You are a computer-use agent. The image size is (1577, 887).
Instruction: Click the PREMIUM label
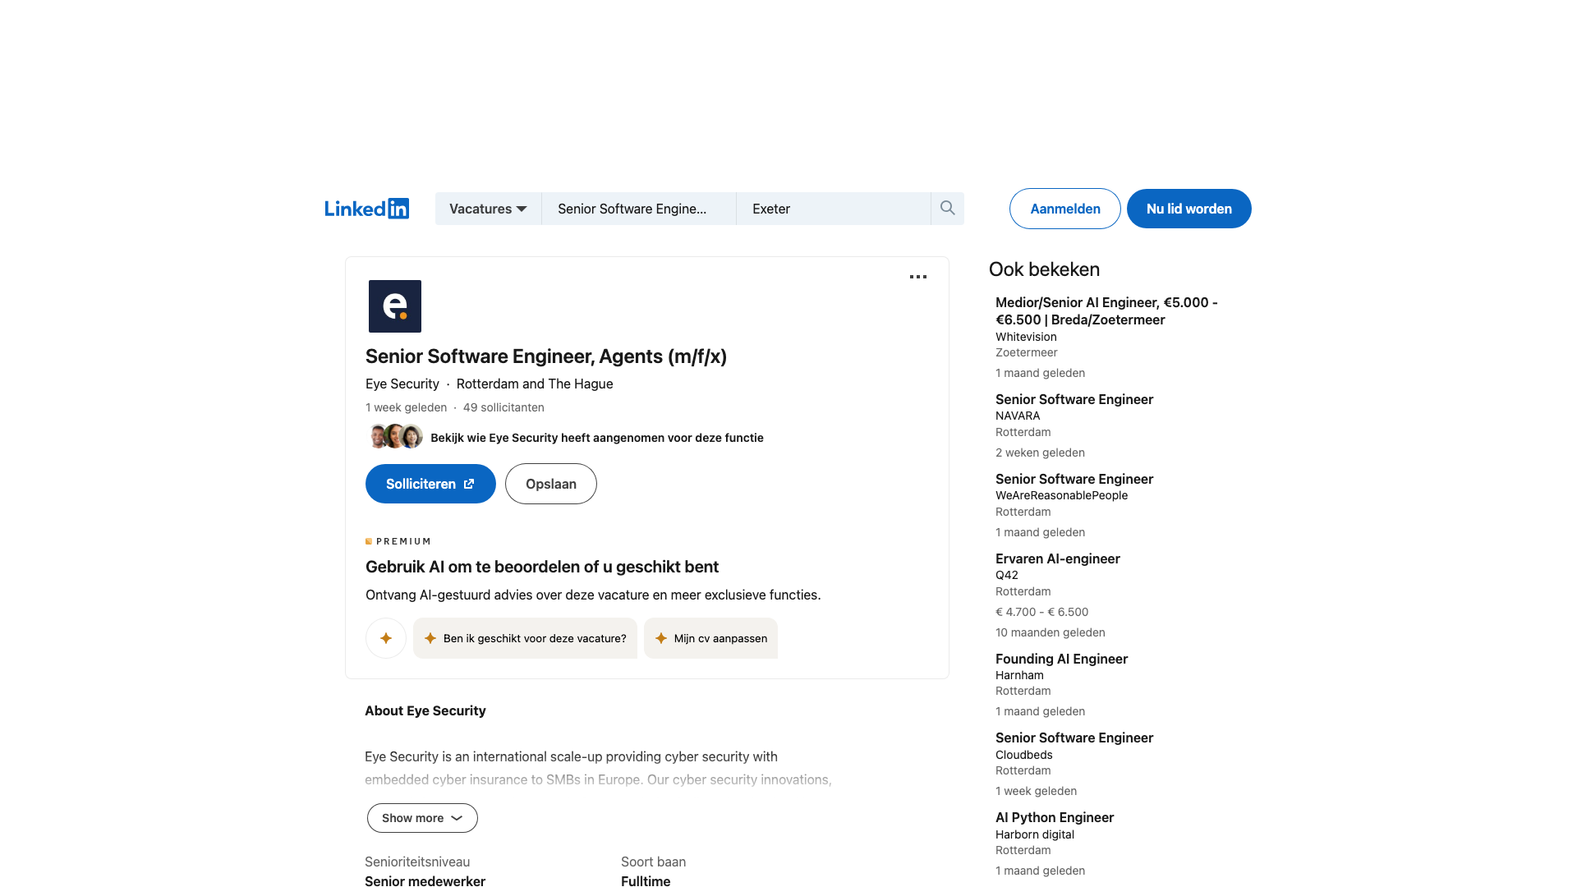coord(398,541)
